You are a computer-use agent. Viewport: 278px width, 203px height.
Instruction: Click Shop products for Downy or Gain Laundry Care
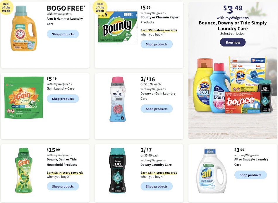click(x=157, y=108)
